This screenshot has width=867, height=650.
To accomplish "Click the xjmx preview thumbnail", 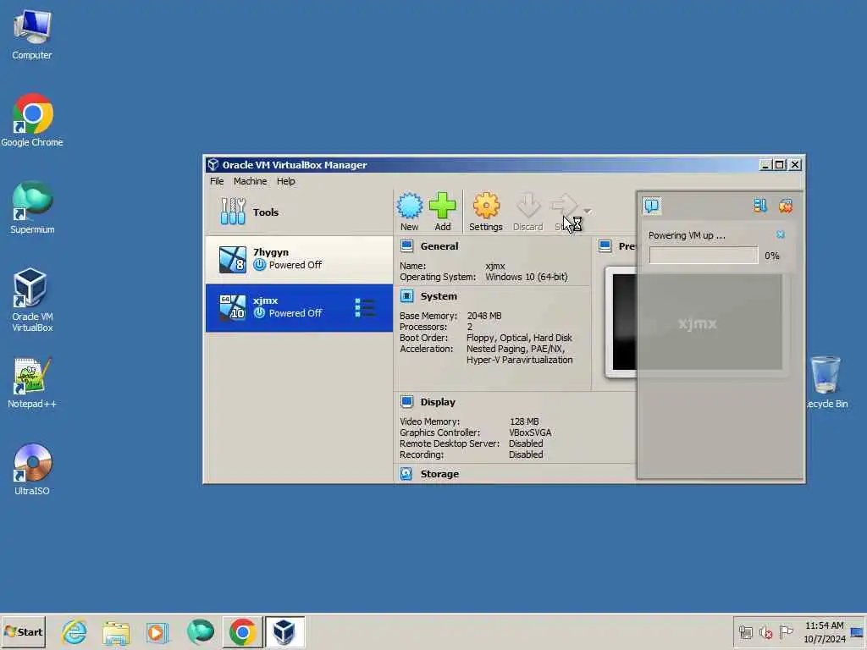I will pos(698,322).
